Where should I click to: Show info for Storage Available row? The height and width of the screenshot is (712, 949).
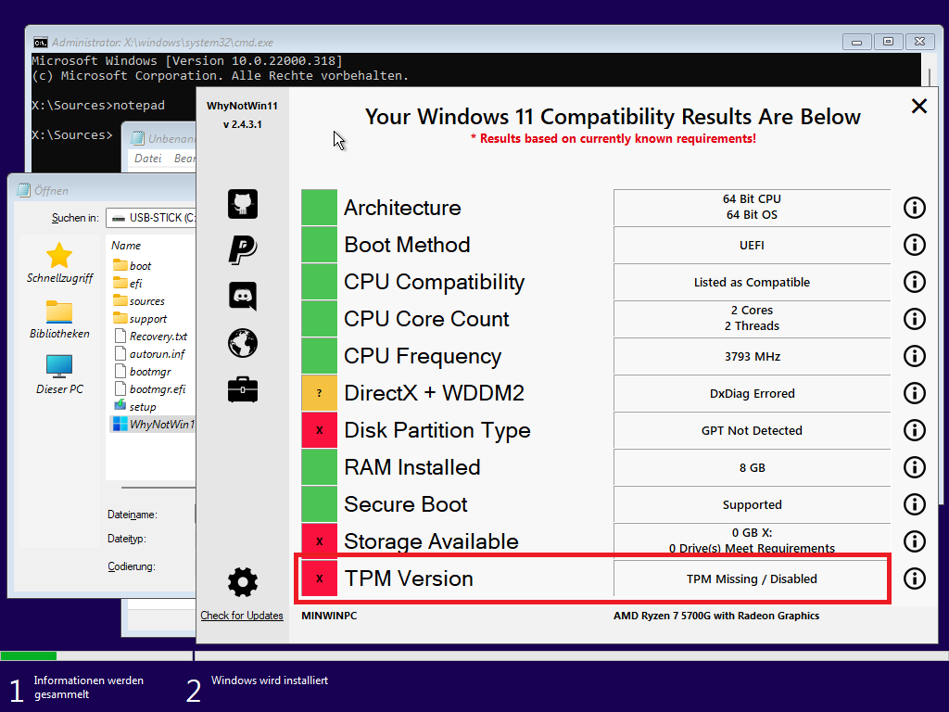tap(915, 541)
